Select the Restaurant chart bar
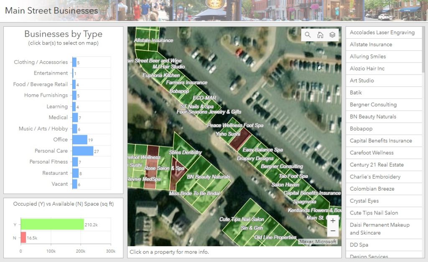 pyautogui.click(x=76, y=173)
